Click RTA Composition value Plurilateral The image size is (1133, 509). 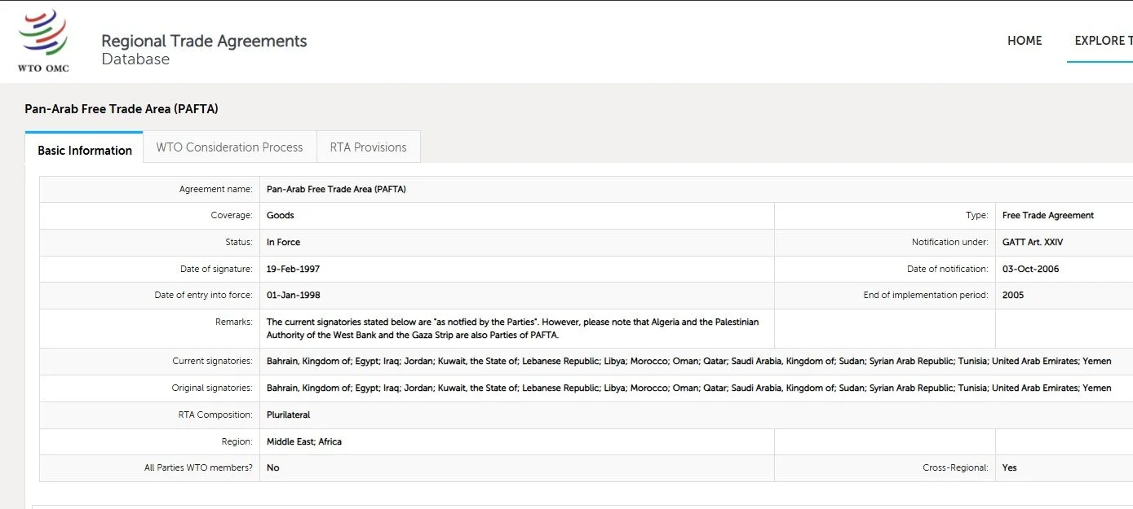289,415
